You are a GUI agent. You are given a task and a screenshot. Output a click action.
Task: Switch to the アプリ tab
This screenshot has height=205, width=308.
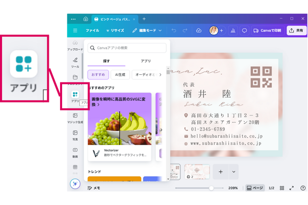pos(146,61)
